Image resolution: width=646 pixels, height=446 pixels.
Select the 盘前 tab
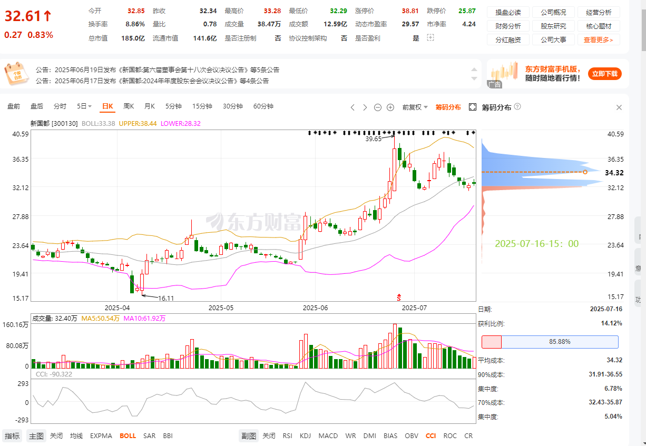point(14,106)
